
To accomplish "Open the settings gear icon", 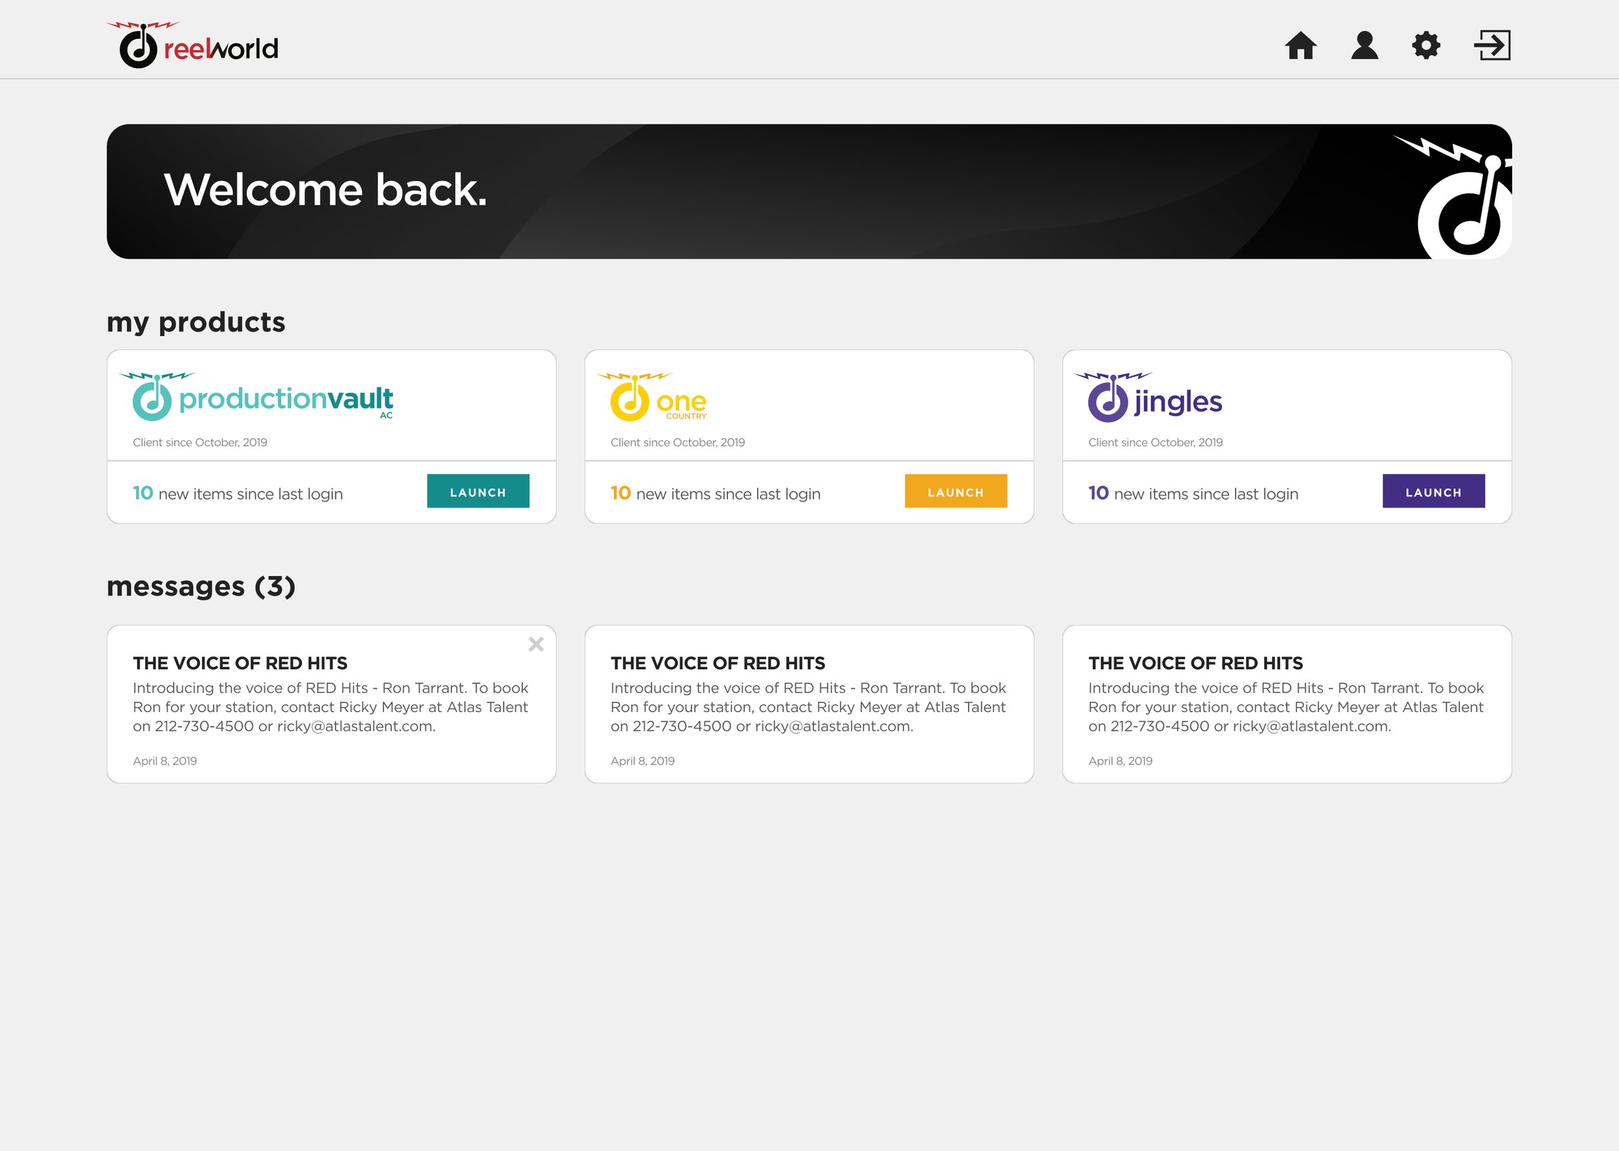I will click(x=1426, y=45).
